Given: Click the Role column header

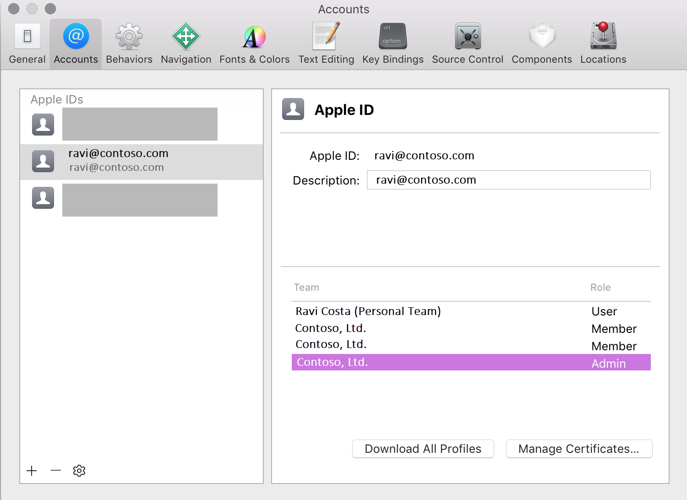Looking at the screenshot, I should pos(600,288).
